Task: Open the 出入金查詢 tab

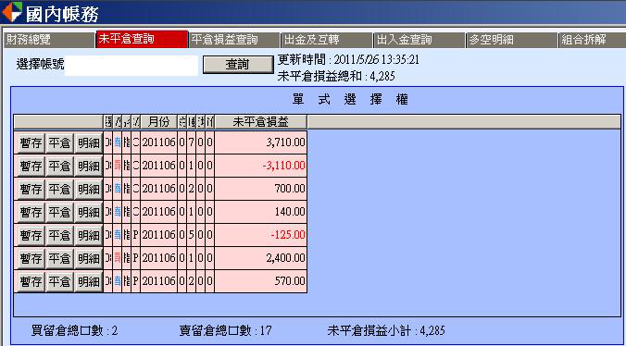Action: 419,40
